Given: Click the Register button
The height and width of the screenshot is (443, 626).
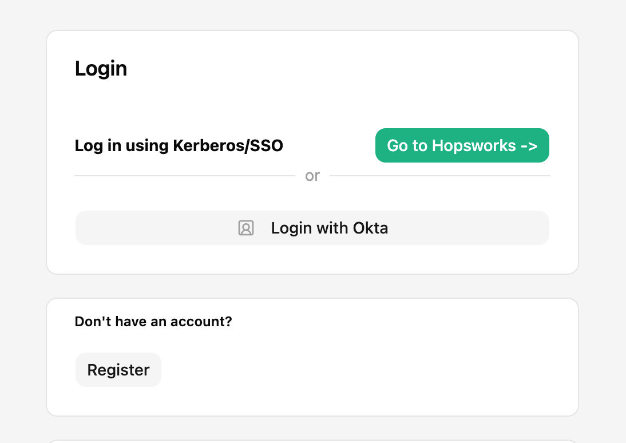Looking at the screenshot, I should click(118, 370).
